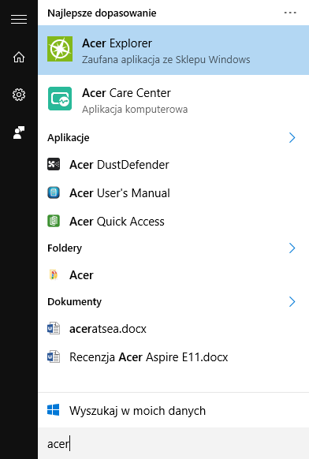This screenshot has width=309, height=459.
Task: Open Acer Quick Access result
Action: coord(173,222)
